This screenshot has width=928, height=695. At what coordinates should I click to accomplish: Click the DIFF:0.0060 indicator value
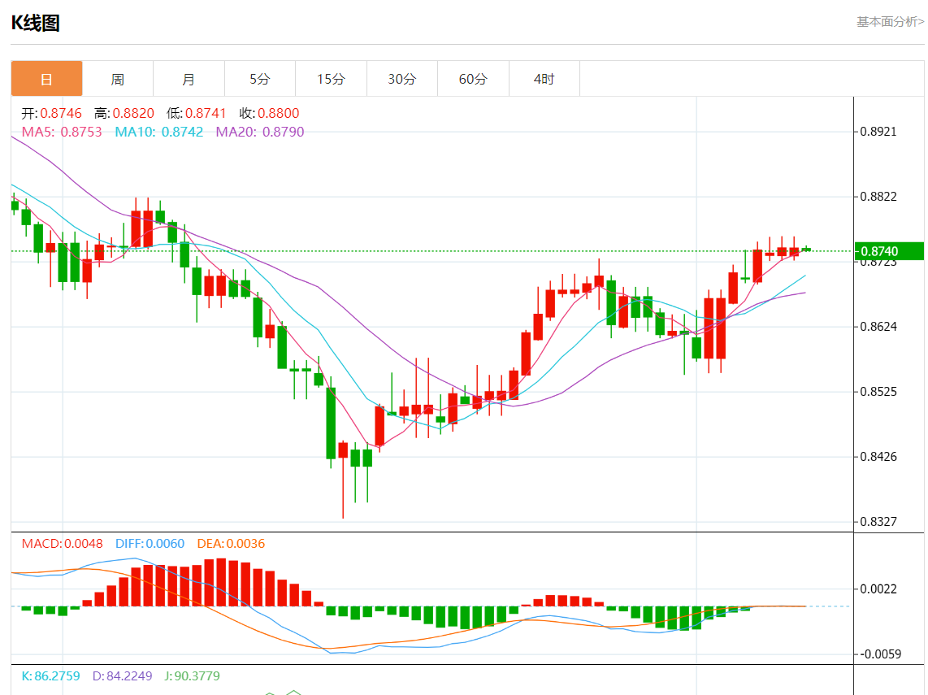[150, 544]
